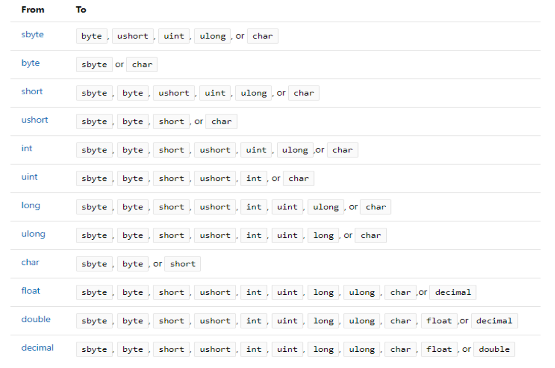Follow the float link in From column
The image size is (555, 368).
point(31,291)
